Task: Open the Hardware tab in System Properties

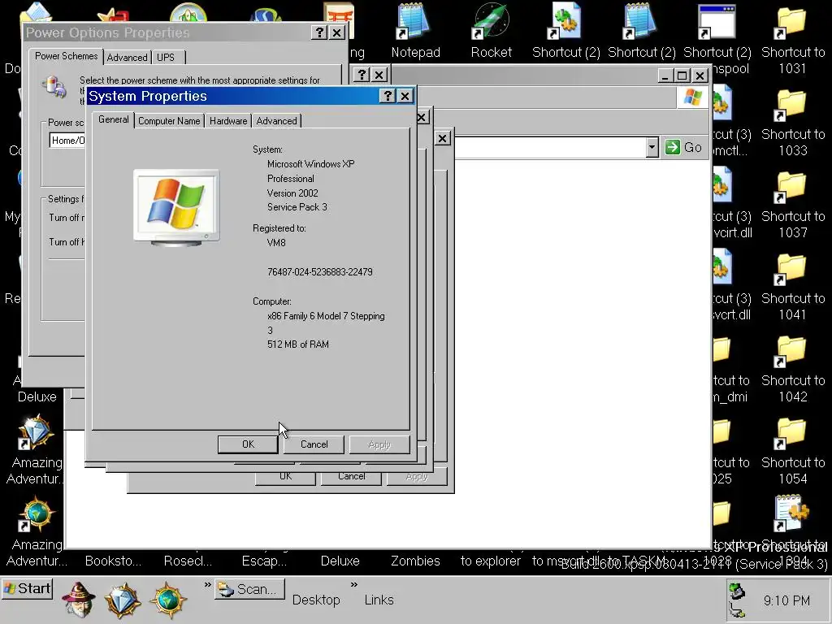Action: click(x=228, y=121)
